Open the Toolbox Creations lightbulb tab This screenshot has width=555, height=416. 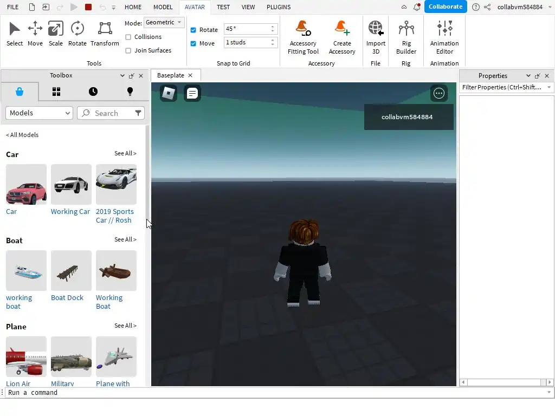(x=130, y=92)
